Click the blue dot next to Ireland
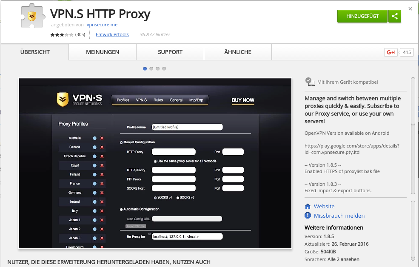419x267 pixels. click(94, 202)
